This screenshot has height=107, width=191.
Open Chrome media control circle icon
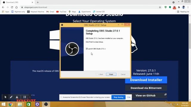[173, 2]
